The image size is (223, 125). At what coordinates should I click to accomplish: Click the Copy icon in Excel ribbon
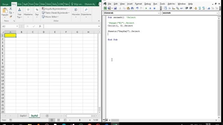[10, 13]
